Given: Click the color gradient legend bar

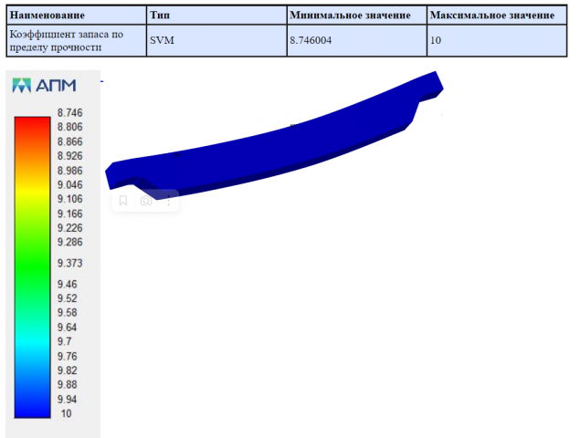Looking at the screenshot, I should (x=33, y=267).
